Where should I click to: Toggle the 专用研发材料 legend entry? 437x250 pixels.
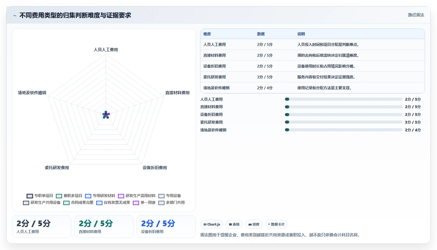coord(100,196)
